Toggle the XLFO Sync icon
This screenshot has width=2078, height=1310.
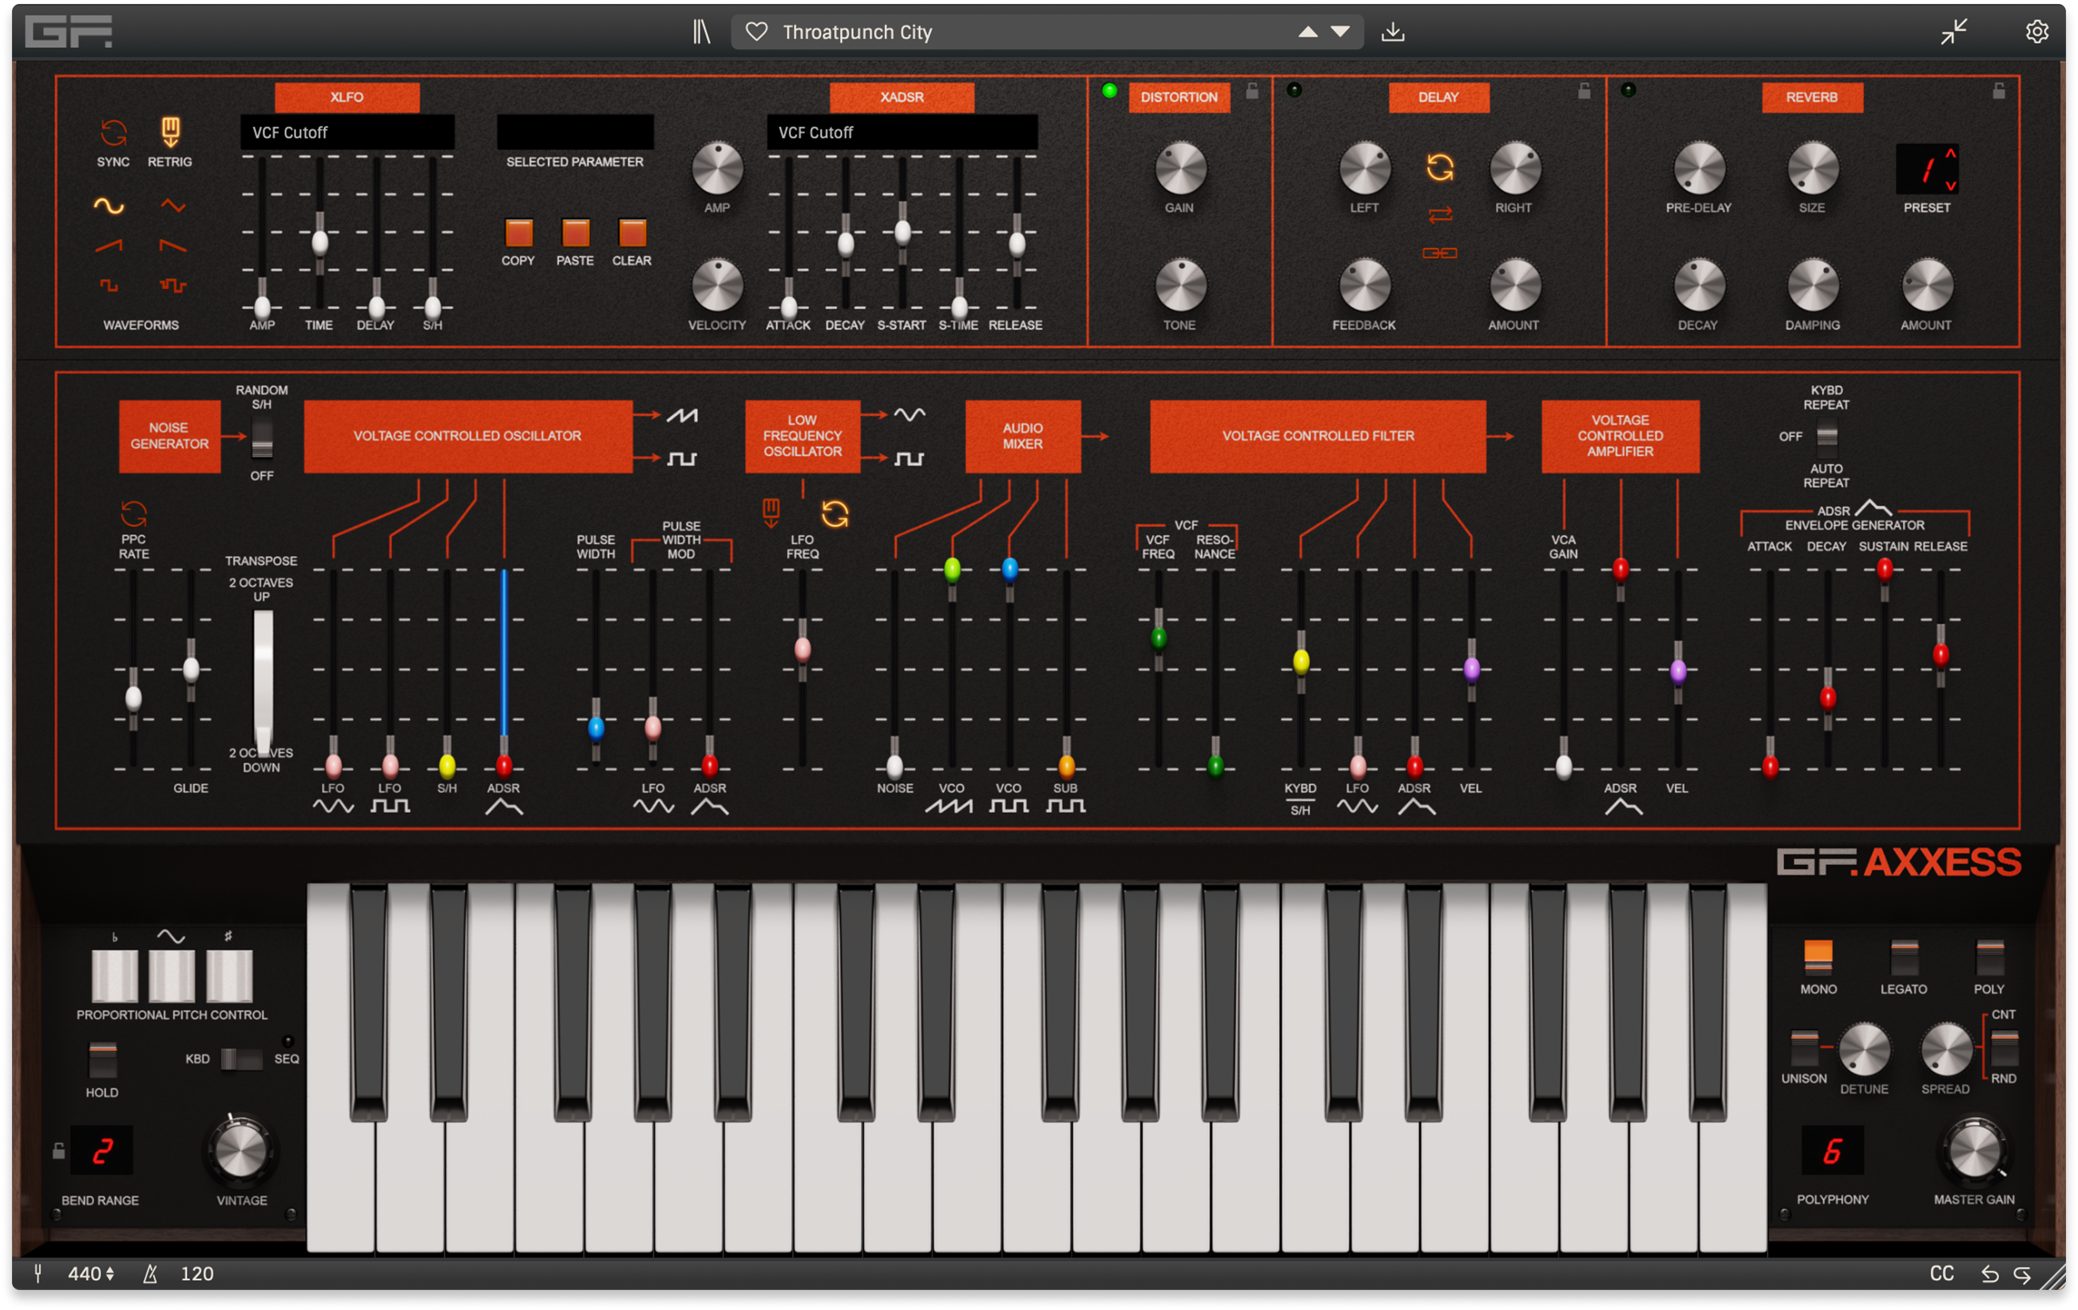[x=113, y=133]
